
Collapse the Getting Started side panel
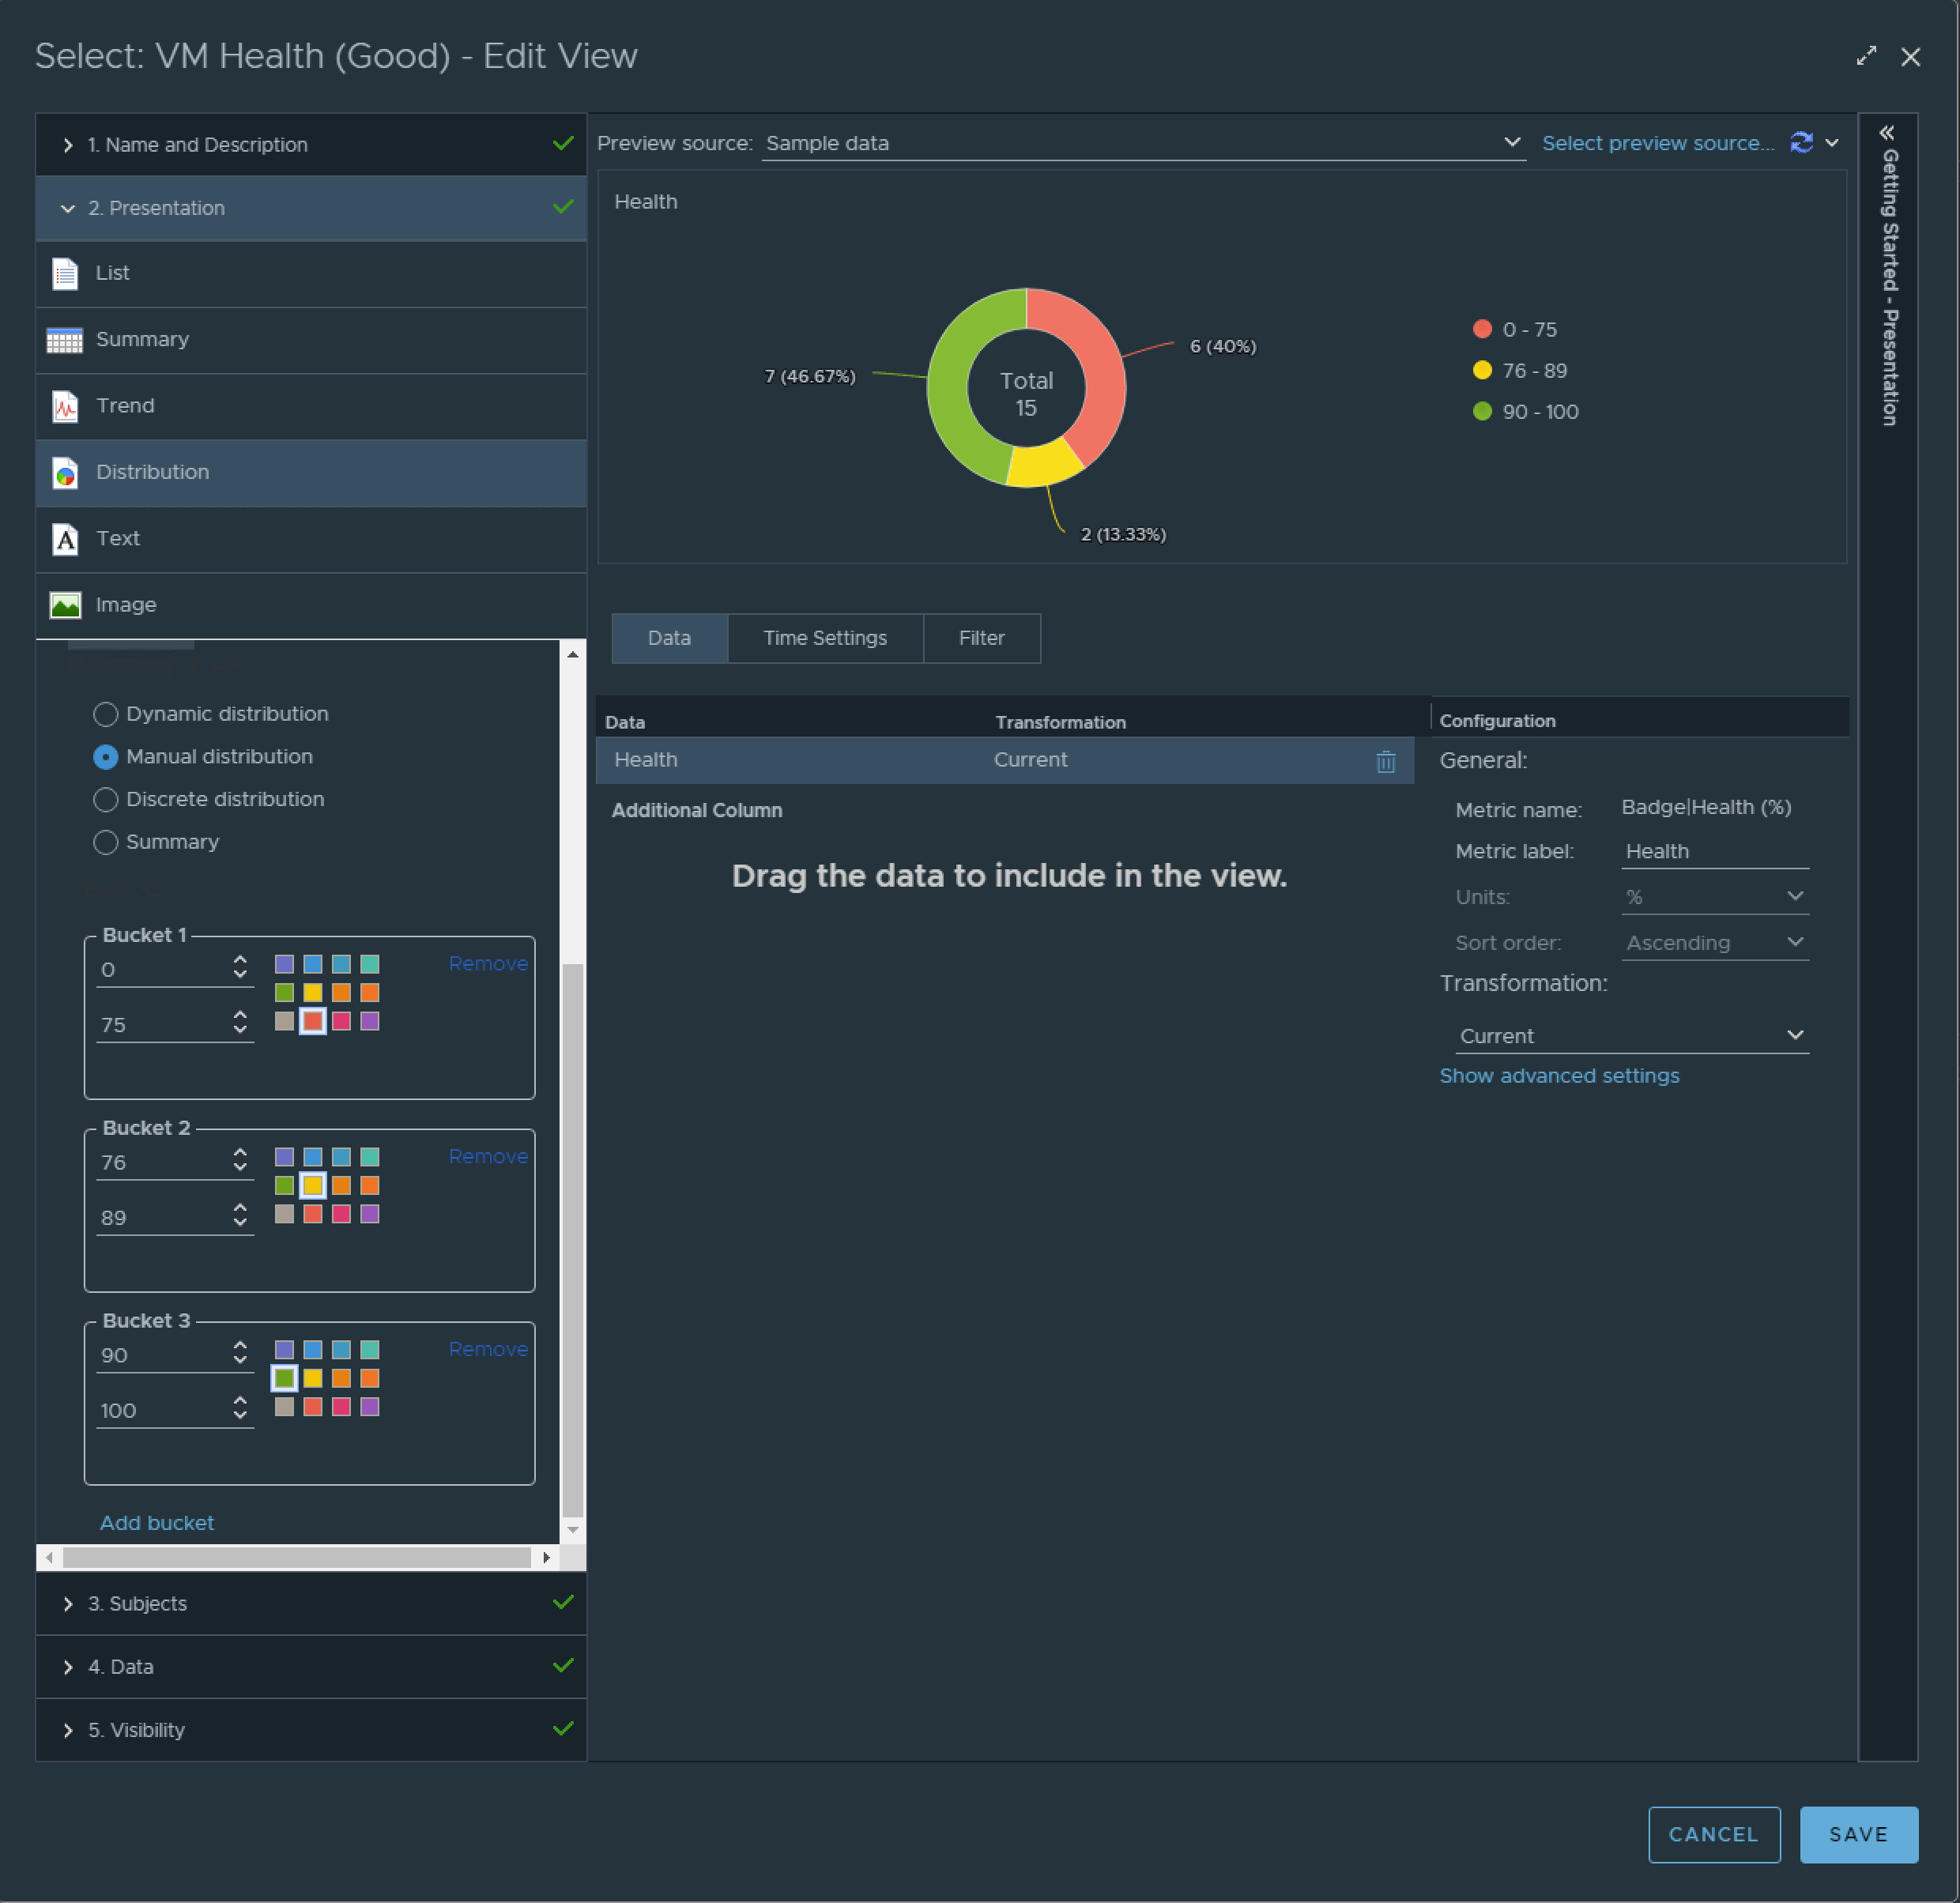coord(1887,133)
